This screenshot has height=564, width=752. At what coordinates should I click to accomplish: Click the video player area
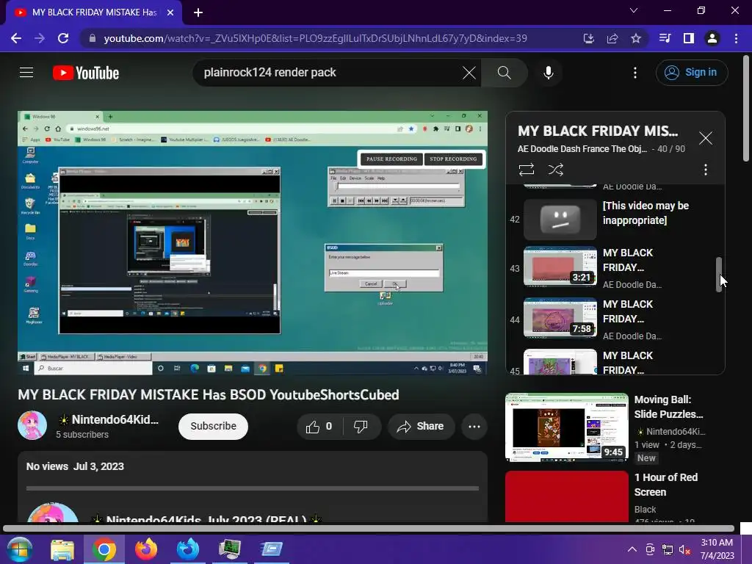[x=253, y=242]
